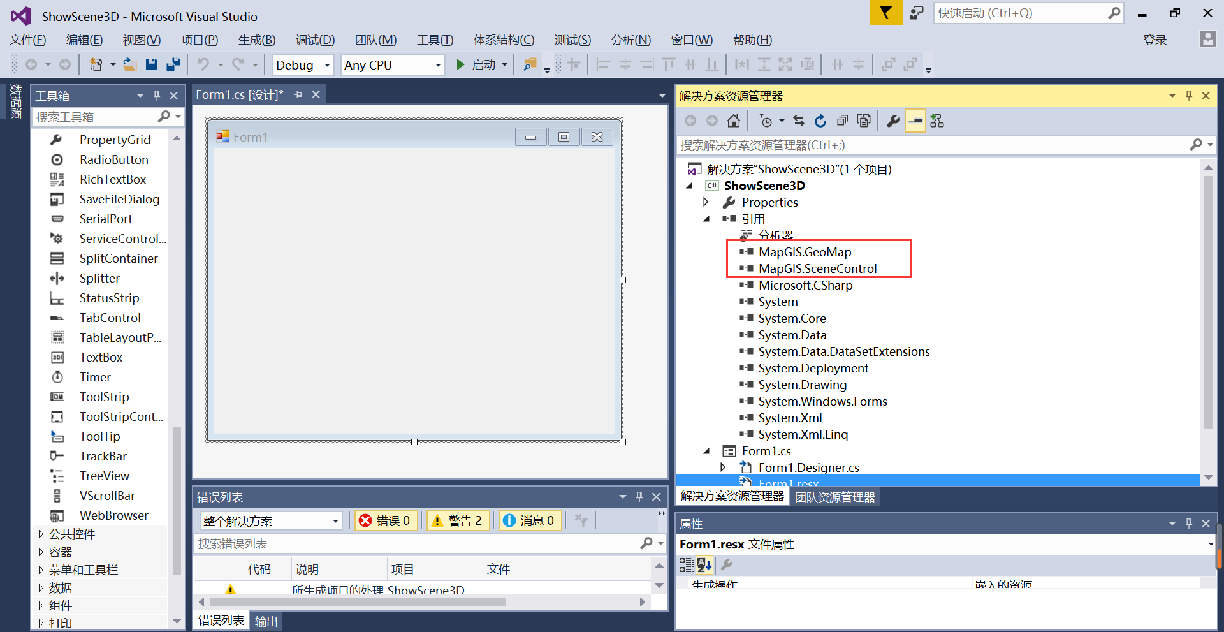Select System.Windows.Forms reference

pyautogui.click(x=822, y=401)
